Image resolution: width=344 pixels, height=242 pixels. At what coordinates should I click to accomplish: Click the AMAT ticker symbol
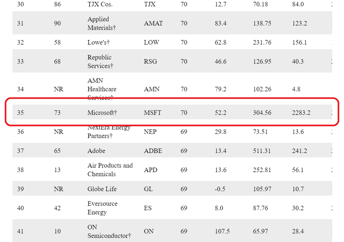tap(153, 23)
